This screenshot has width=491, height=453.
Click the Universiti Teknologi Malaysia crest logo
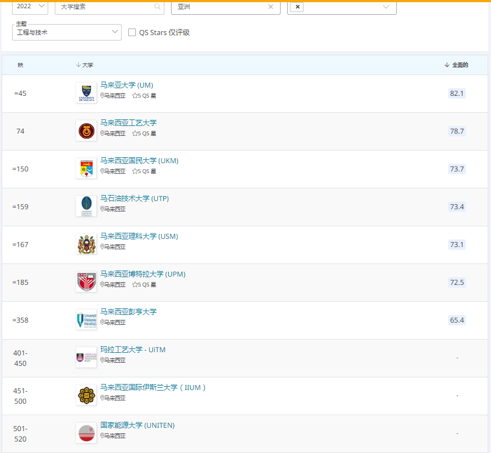(x=86, y=131)
